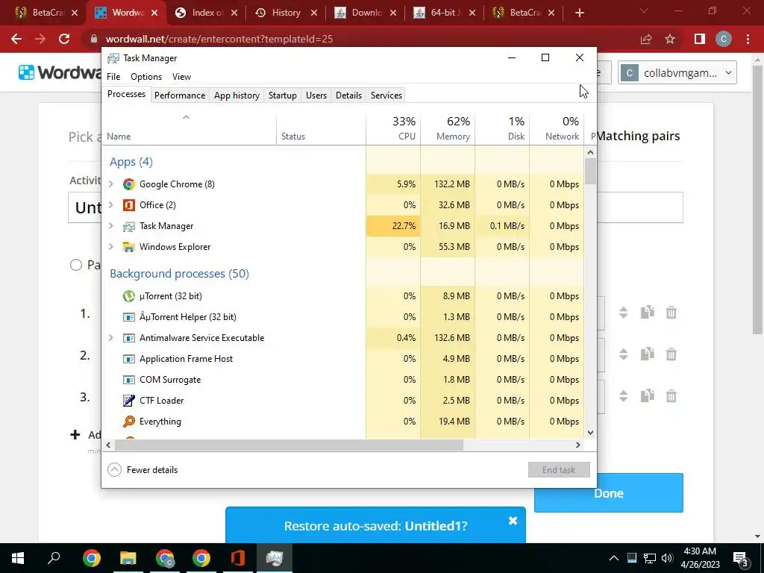Sort processes by Memory column
Screen dimensions: 764x573
(448, 128)
